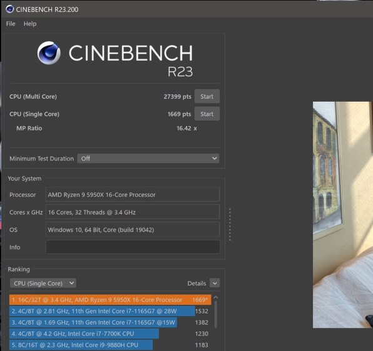Open the Minimum Test Duration dropdown
Image resolution: width=373 pixels, height=351 pixels.
pos(148,158)
